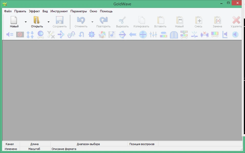This screenshot has height=153, width=245.
Task: Click the Удалить red X icon
Action: pyautogui.click(x=236, y=20)
